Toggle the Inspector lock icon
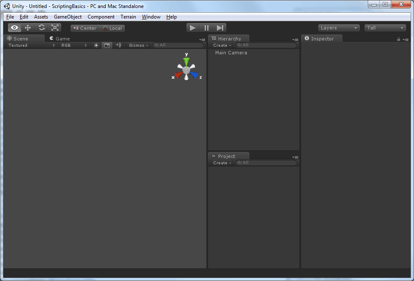414x281 pixels. coord(399,39)
